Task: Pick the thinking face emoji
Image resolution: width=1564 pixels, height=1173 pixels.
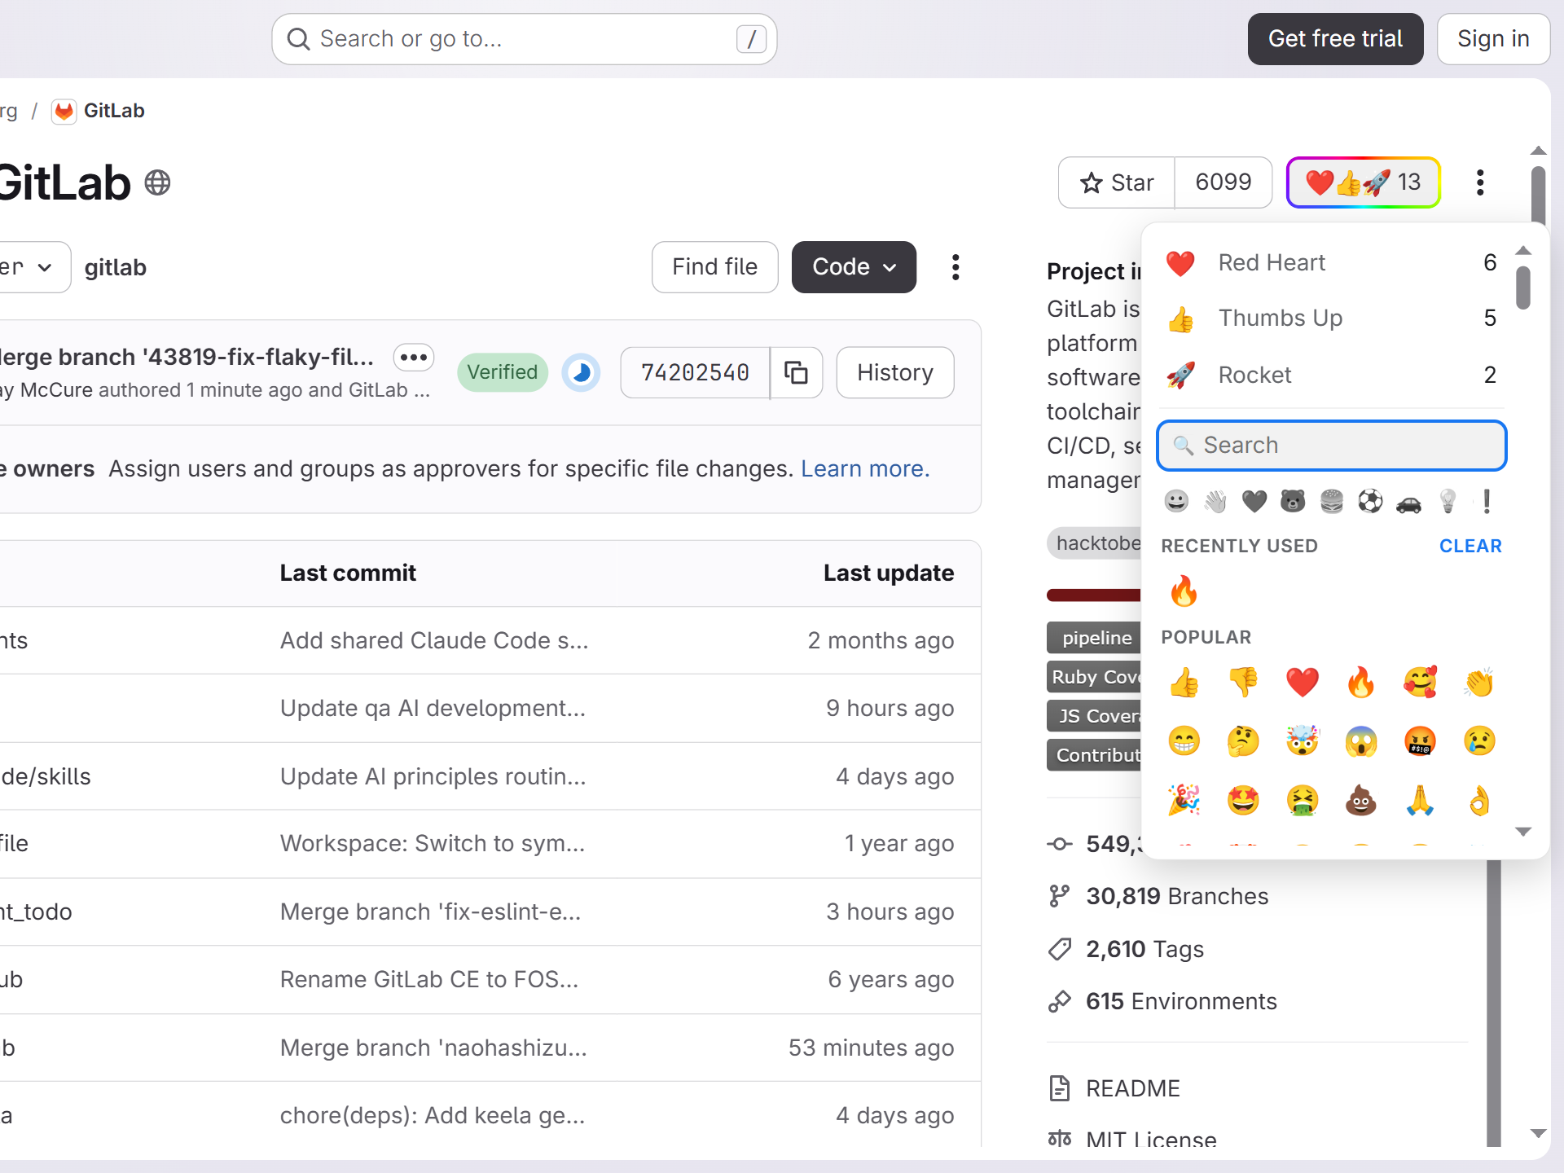Action: [1243, 740]
